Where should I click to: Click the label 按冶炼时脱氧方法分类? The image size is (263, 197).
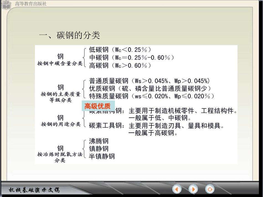pyautogui.click(x=60, y=157)
